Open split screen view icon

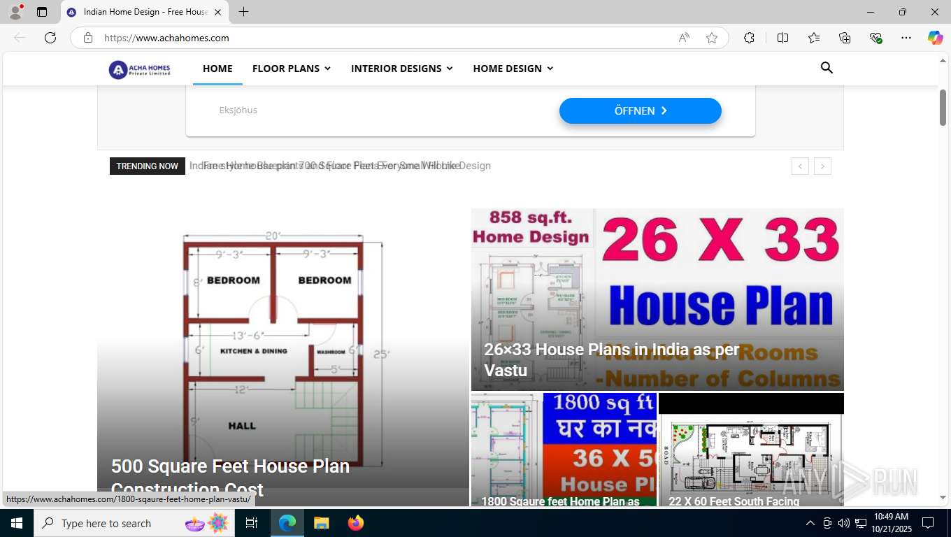tap(782, 38)
